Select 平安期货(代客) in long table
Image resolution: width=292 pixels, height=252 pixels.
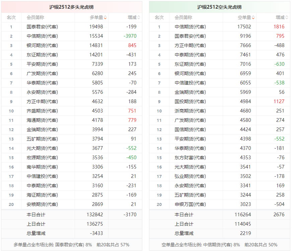(42, 64)
